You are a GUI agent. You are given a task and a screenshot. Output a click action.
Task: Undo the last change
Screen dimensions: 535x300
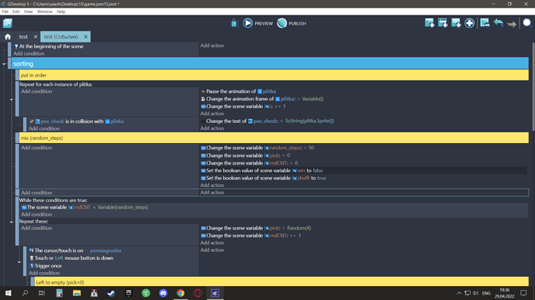click(x=498, y=23)
